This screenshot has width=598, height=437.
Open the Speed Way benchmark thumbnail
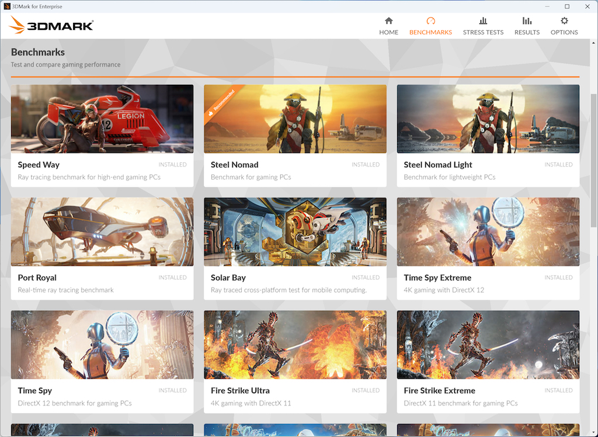(x=102, y=119)
